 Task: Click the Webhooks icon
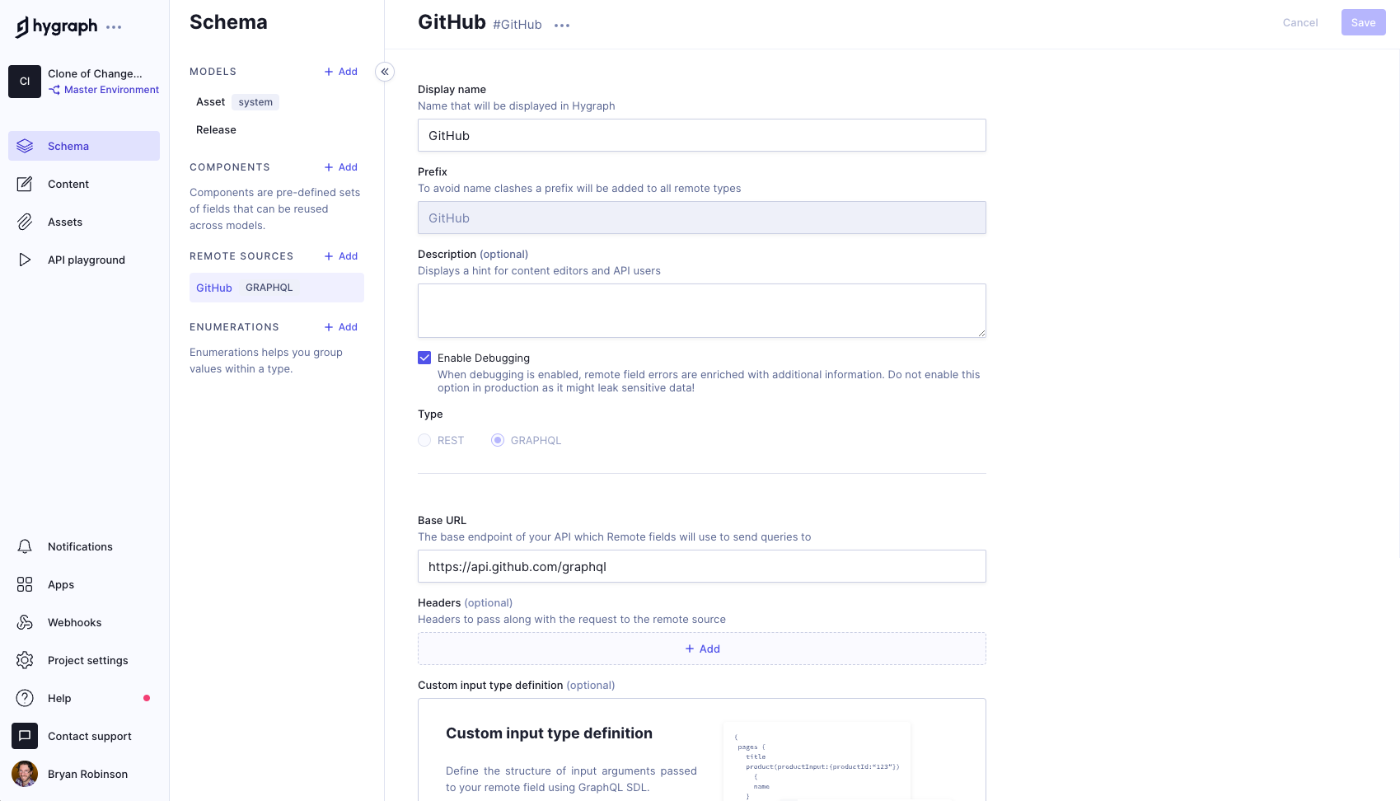click(25, 622)
